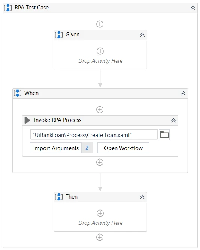Collapse the Invoke RPA Process activity

pos(173,120)
